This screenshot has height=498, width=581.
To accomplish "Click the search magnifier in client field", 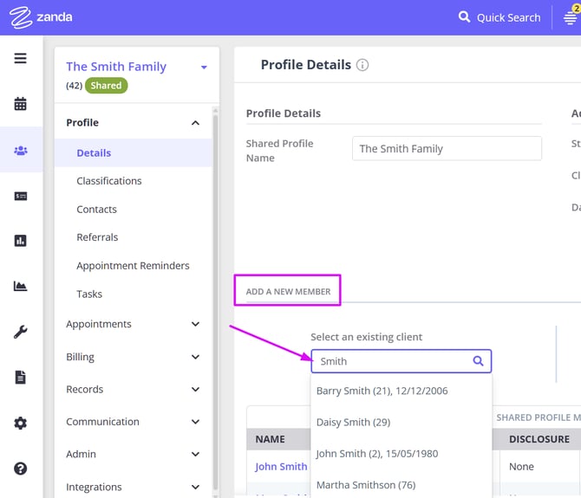I will point(478,361).
